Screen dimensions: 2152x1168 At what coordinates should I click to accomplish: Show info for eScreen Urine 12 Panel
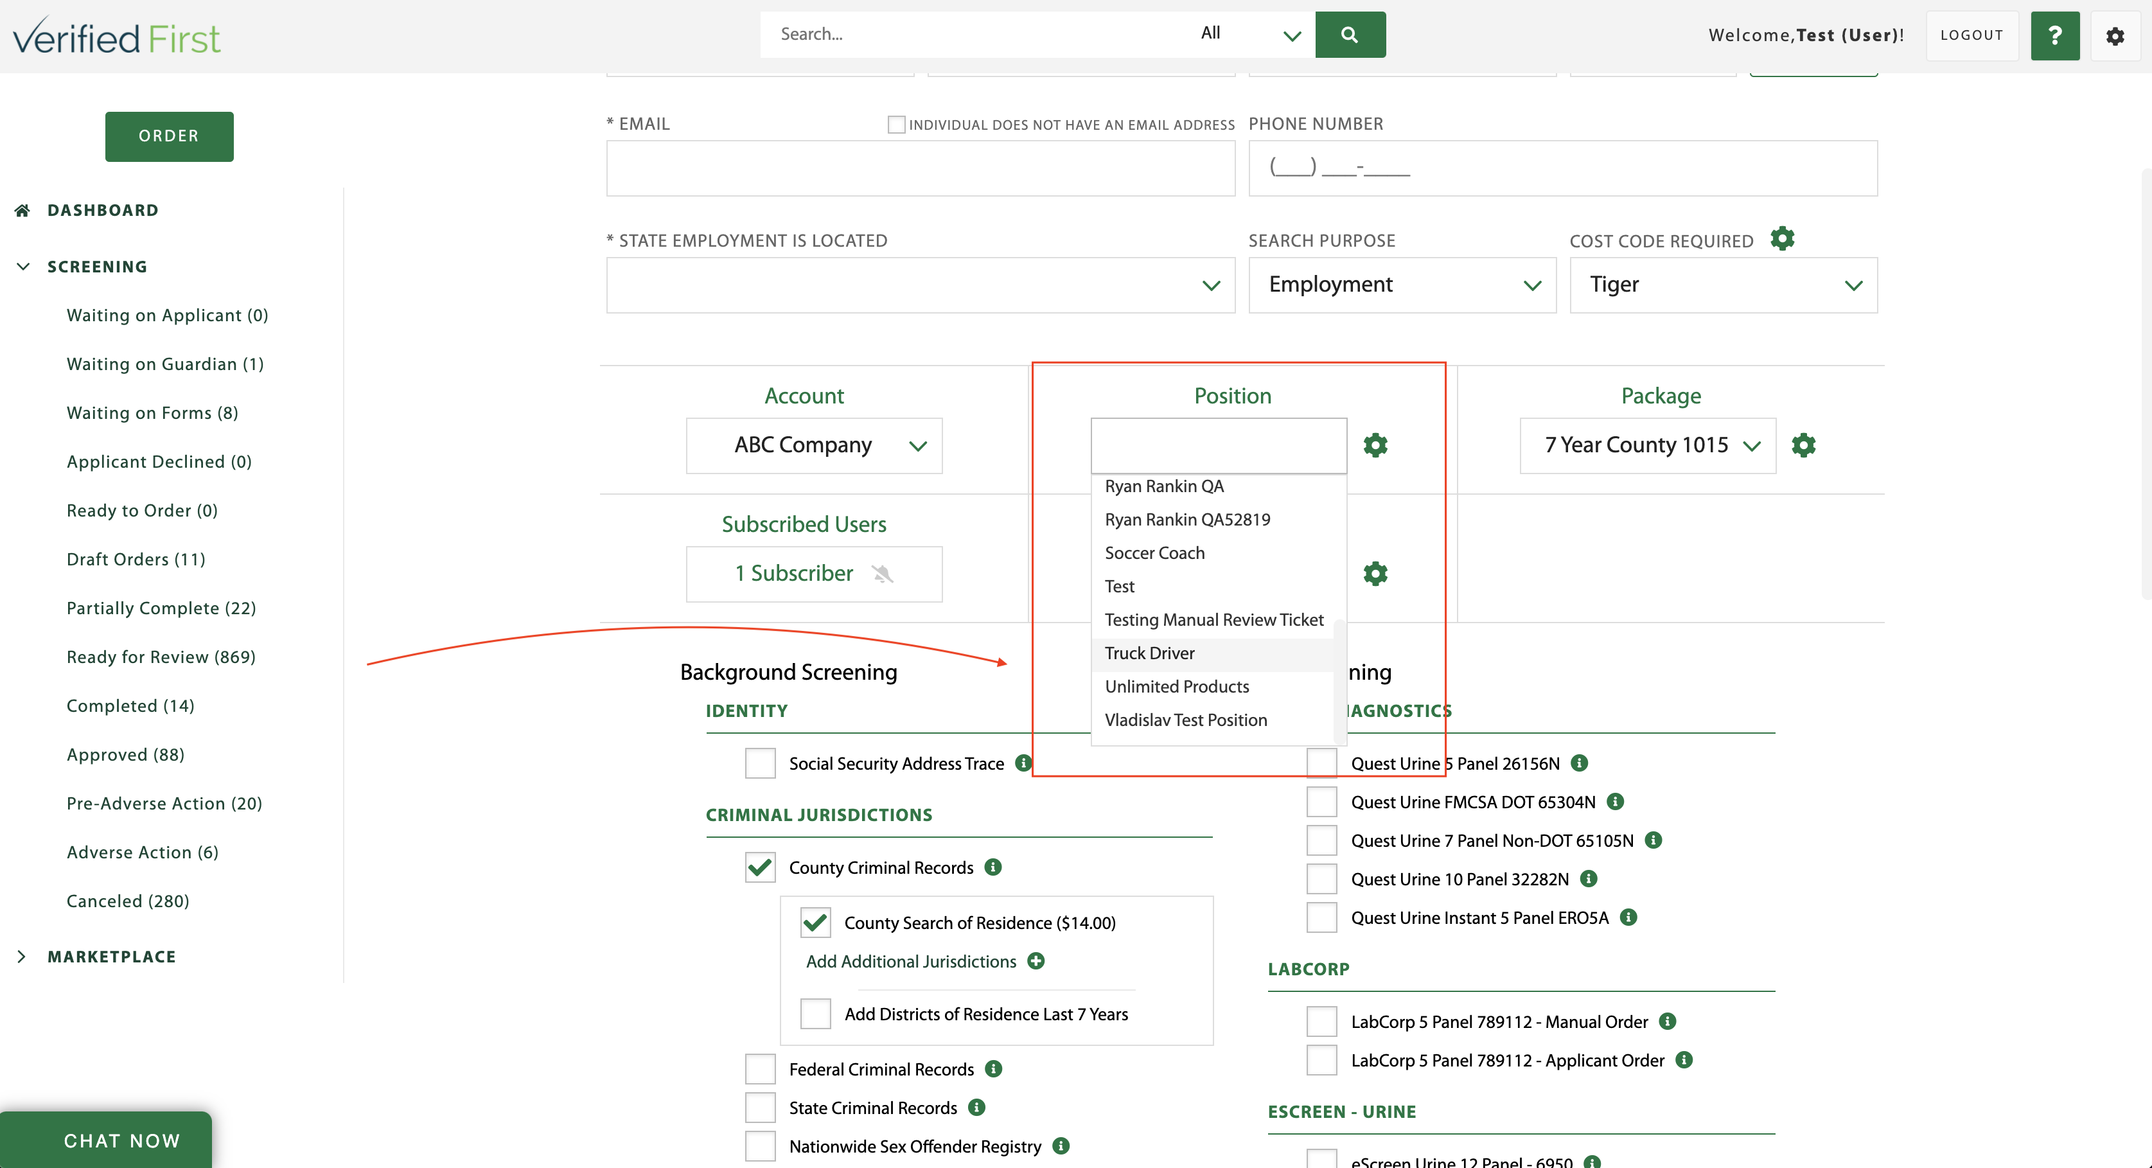(x=1592, y=1162)
